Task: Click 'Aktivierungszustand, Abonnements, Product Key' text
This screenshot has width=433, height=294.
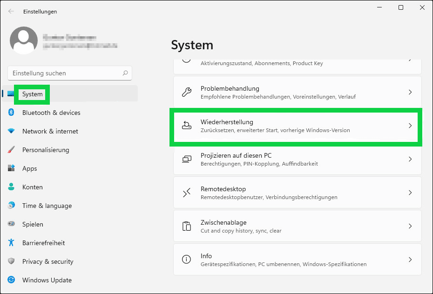Action: (x=262, y=63)
